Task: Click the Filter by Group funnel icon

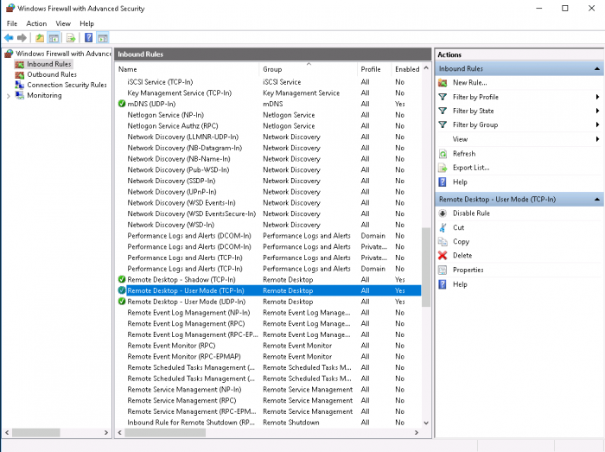Action: (x=443, y=124)
